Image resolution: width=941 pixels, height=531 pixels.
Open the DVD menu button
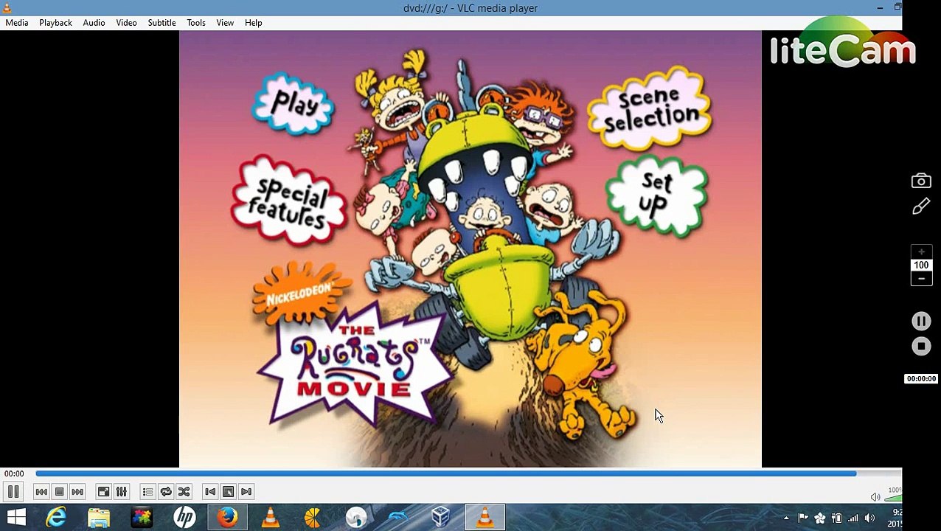[229, 492]
